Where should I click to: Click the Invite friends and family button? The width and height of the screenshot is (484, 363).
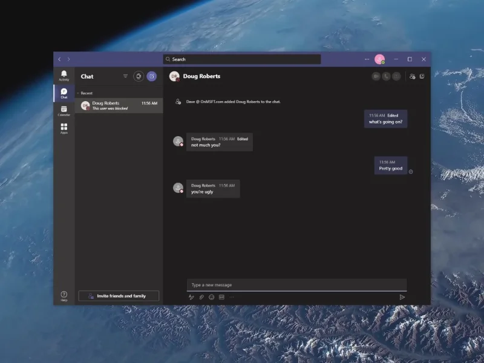tap(118, 296)
